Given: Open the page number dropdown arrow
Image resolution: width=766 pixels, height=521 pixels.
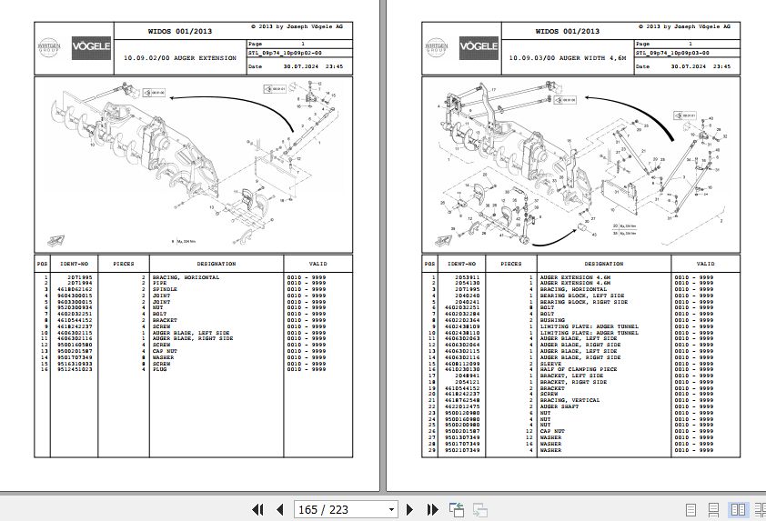Looking at the screenshot, I should (x=391, y=510).
